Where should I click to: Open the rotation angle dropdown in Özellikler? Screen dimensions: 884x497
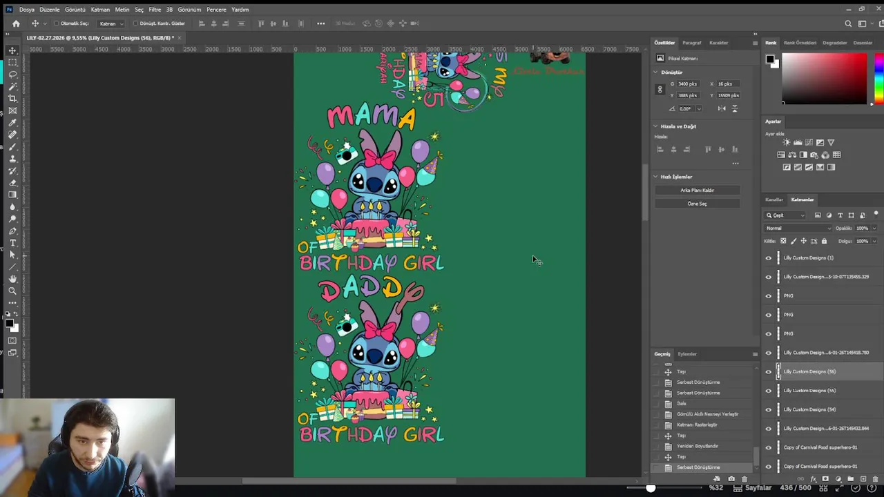698,108
